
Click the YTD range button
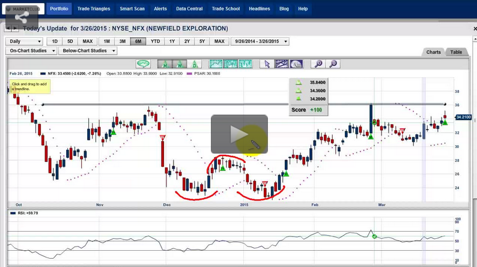tap(155, 41)
